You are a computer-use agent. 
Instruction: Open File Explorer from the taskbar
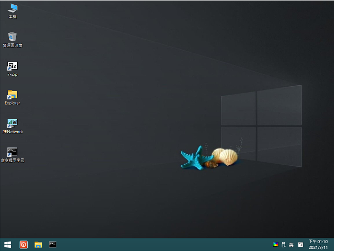38,245
